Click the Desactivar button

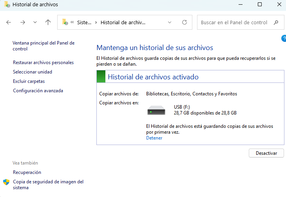266,153
